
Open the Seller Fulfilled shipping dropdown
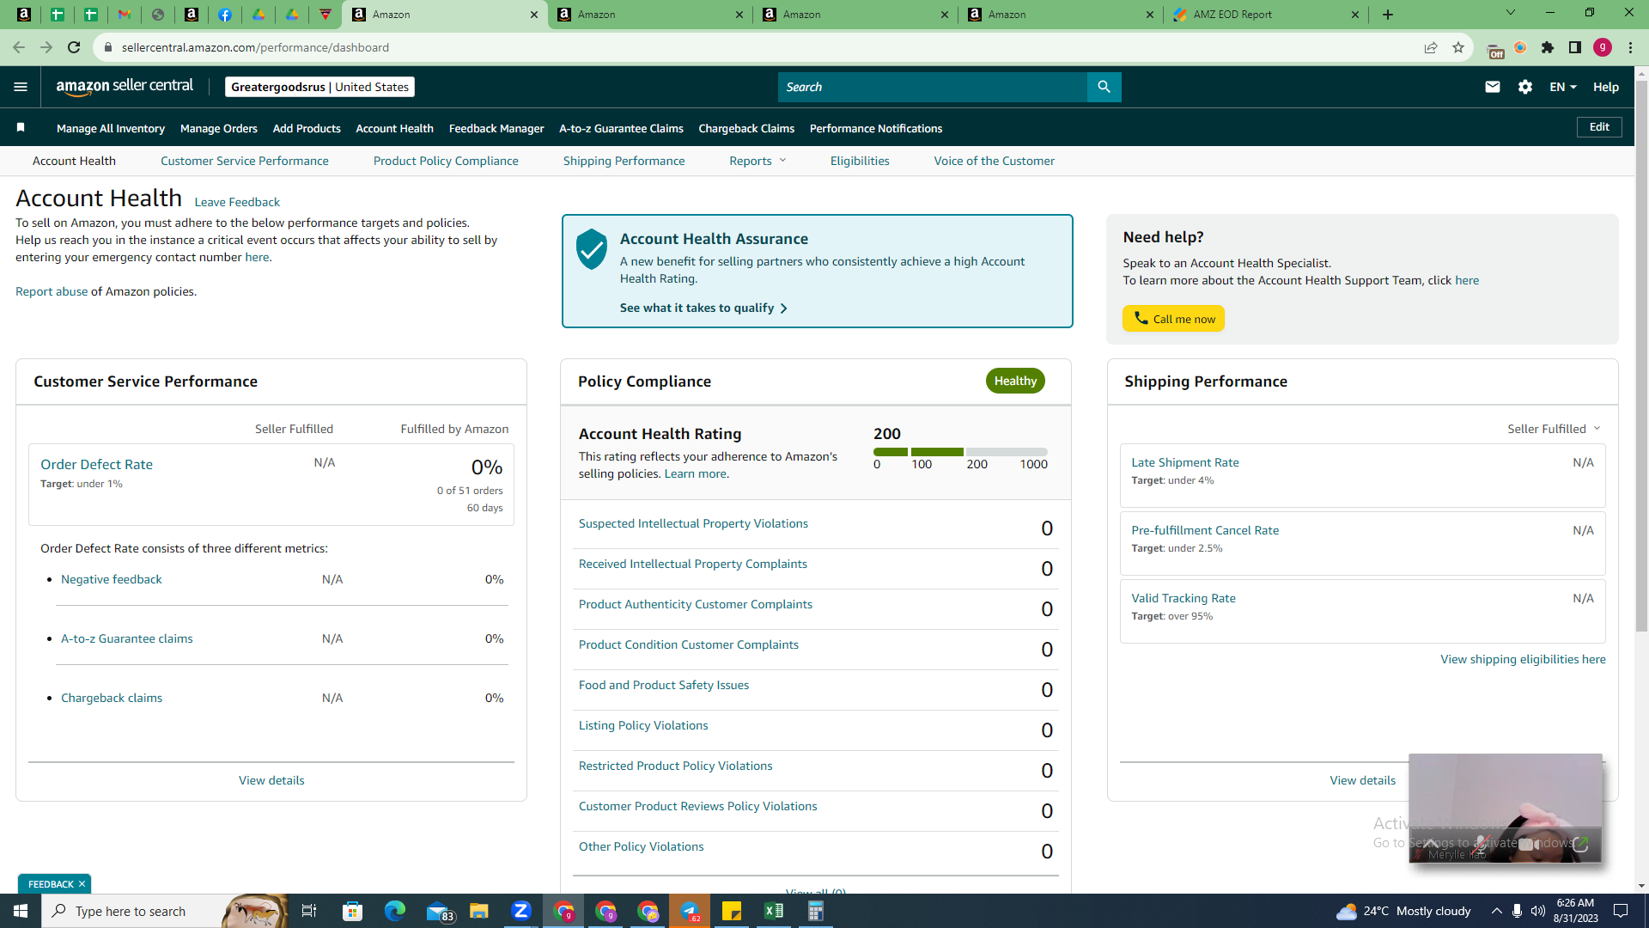pyautogui.click(x=1554, y=429)
